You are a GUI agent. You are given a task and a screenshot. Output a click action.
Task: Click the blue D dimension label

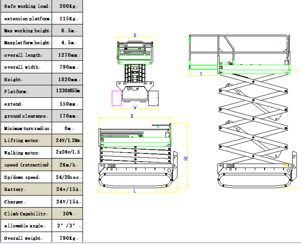pyautogui.click(x=135, y=36)
